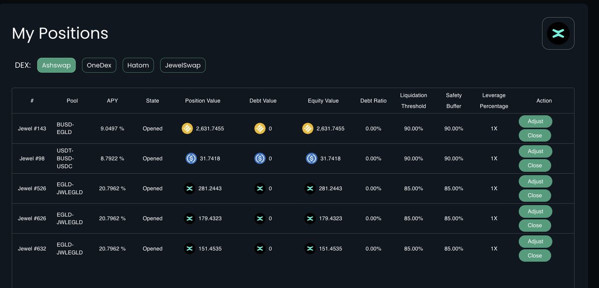Adjust position Jewel #143

click(535, 121)
